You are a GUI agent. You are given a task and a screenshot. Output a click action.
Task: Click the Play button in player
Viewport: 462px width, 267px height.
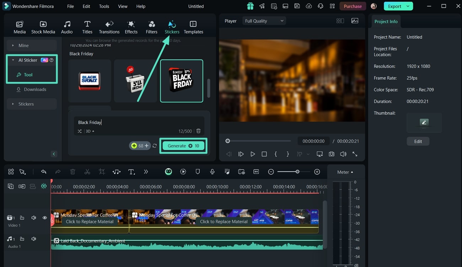[x=253, y=154]
